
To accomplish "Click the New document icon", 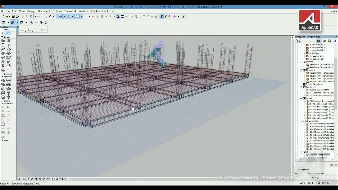I will (3, 16).
